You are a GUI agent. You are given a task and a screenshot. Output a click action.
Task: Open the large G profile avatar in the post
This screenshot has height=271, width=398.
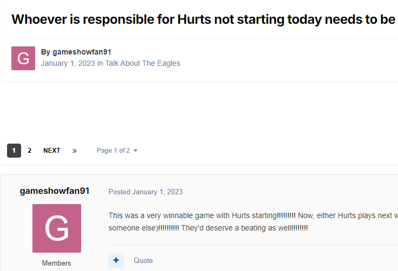click(x=57, y=228)
